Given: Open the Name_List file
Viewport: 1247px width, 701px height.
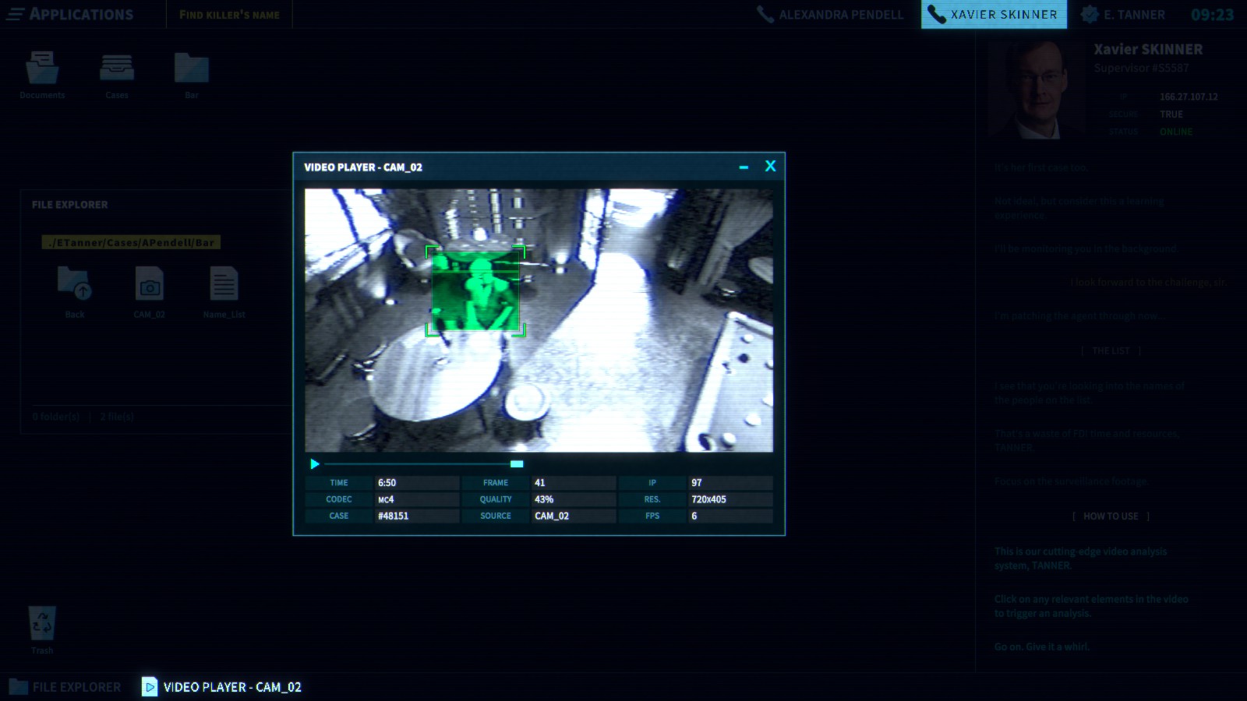Looking at the screenshot, I should tap(224, 288).
